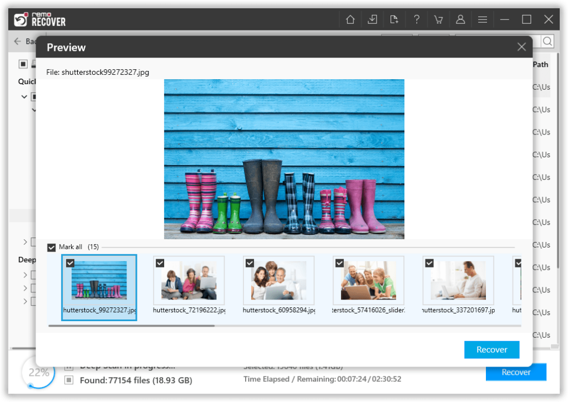Open the hamburger menu icon
The height and width of the screenshot is (402, 568).
(x=483, y=19)
